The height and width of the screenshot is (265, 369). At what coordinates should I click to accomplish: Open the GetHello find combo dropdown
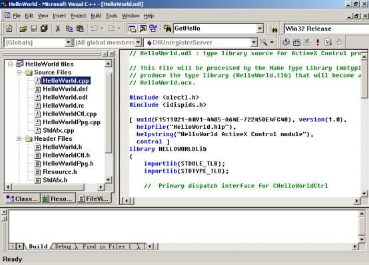click(x=260, y=29)
